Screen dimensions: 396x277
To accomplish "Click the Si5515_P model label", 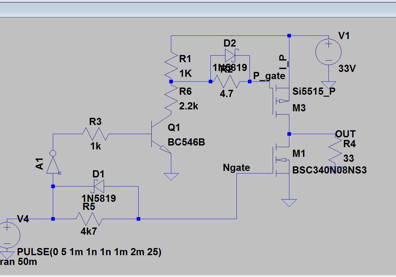I will click(314, 91).
